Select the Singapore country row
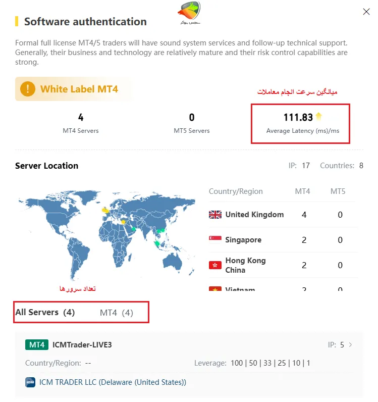 pyautogui.click(x=282, y=240)
